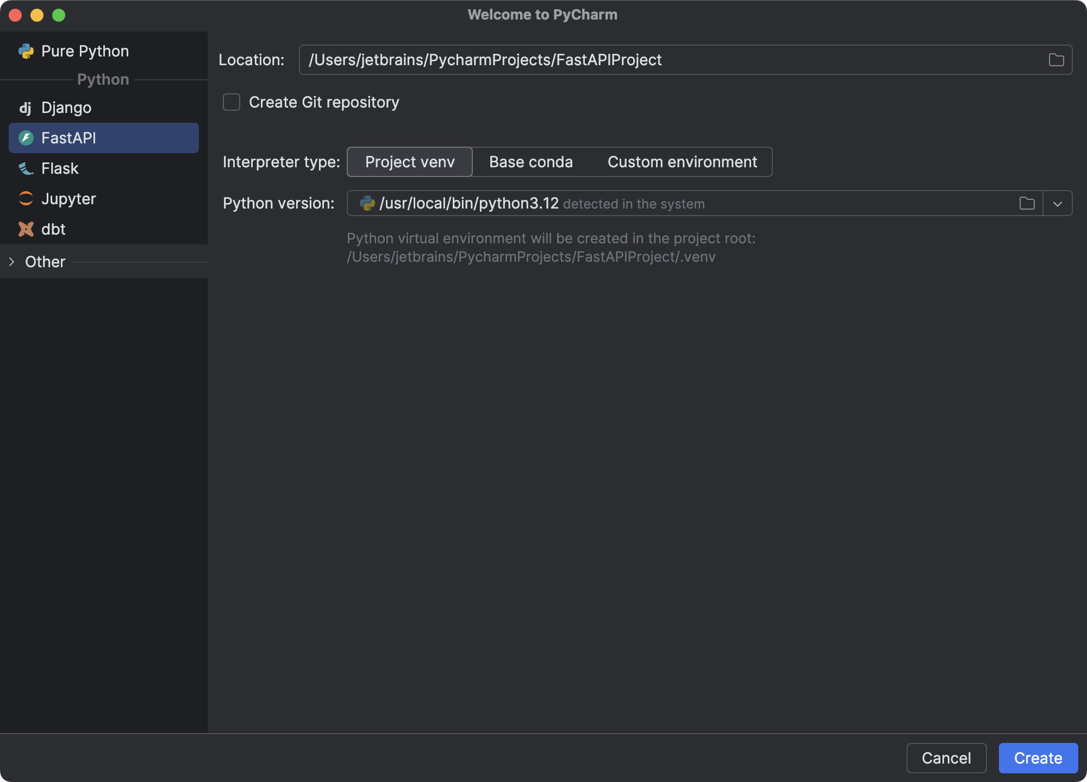Screen dimensions: 1087x782
Task: Browse for a Python interpreter file
Action: click(x=1027, y=203)
